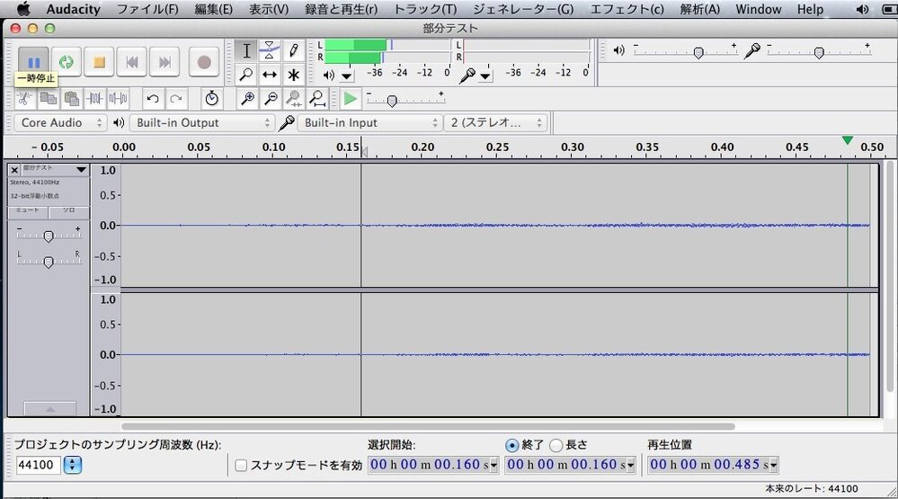This screenshot has height=499, width=898.
Task: Stop playback with the Stop button
Action: coord(99,62)
